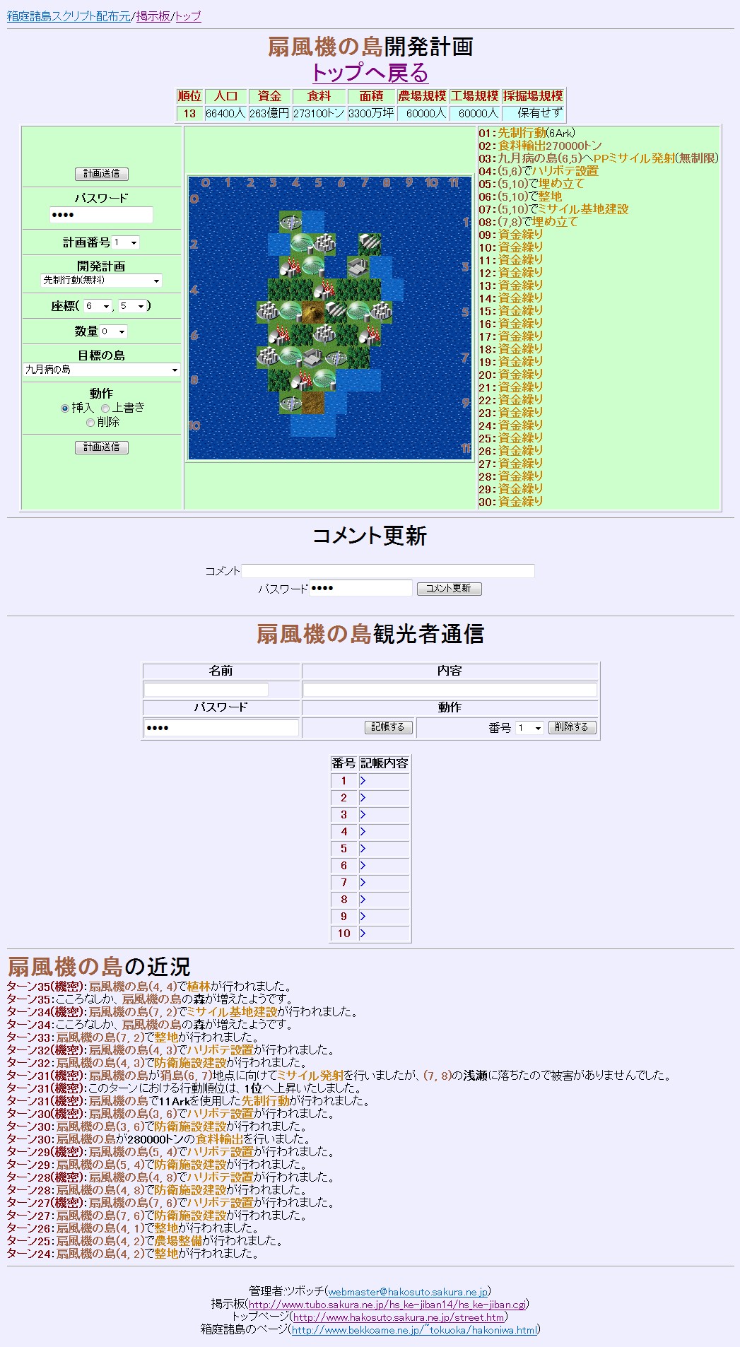Choose the 上書き (overwrite) action radio
Viewport: 740px width, 1347px height.
click(105, 408)
